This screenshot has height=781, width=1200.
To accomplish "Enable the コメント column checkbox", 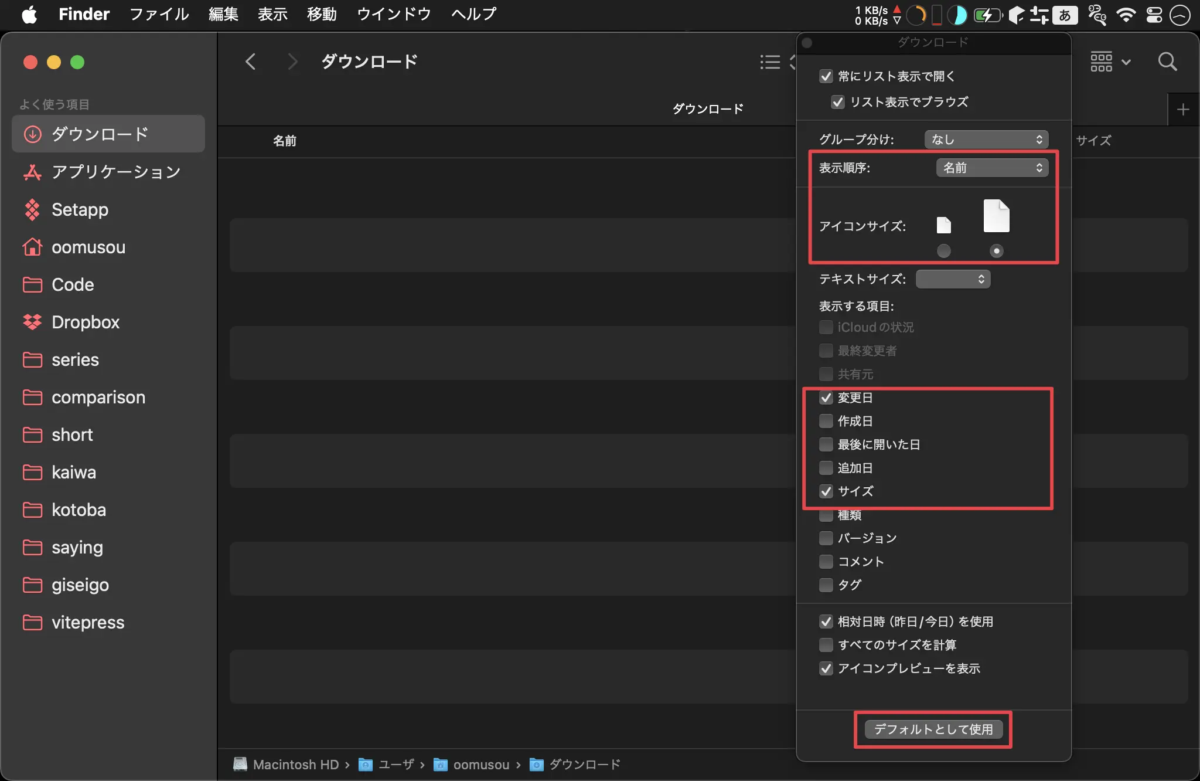I will pyautogui.click(x=826, y=562).
